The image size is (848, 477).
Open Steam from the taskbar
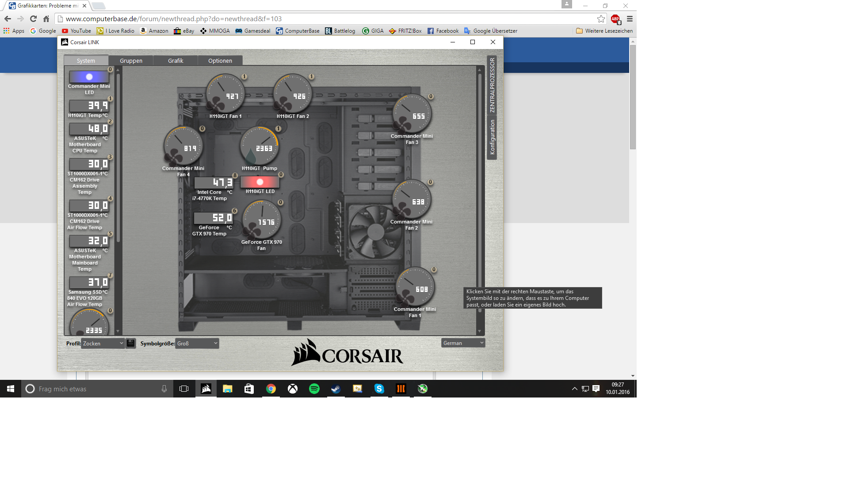click(336, 389)
